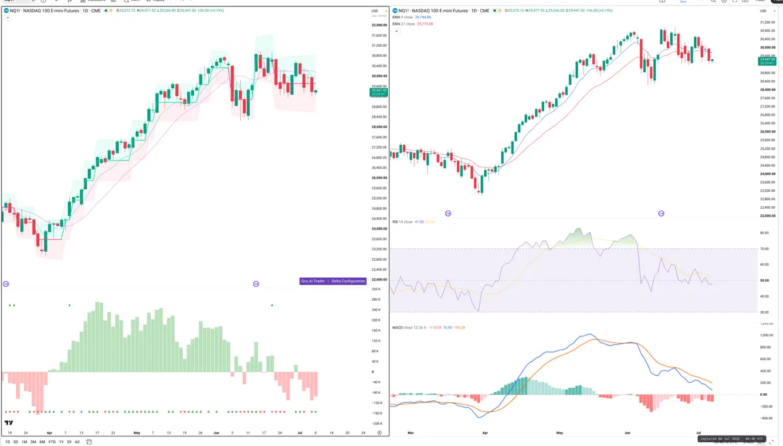Open USD currency dropdown on right chart
Viewport: 783px width, 446px height.
767,11
